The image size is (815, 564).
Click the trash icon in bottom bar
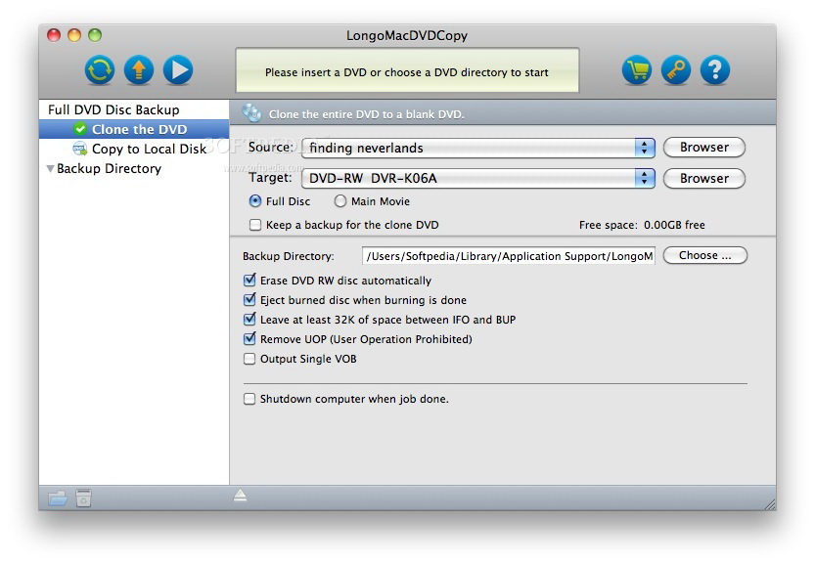click(x=84, y=498)
